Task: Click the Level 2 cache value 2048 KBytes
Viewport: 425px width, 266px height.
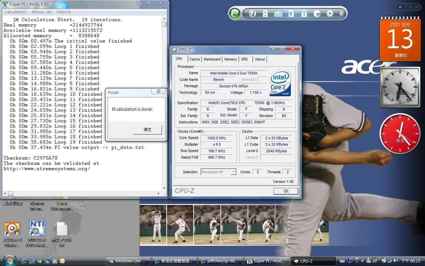Action: coord(276,151)
